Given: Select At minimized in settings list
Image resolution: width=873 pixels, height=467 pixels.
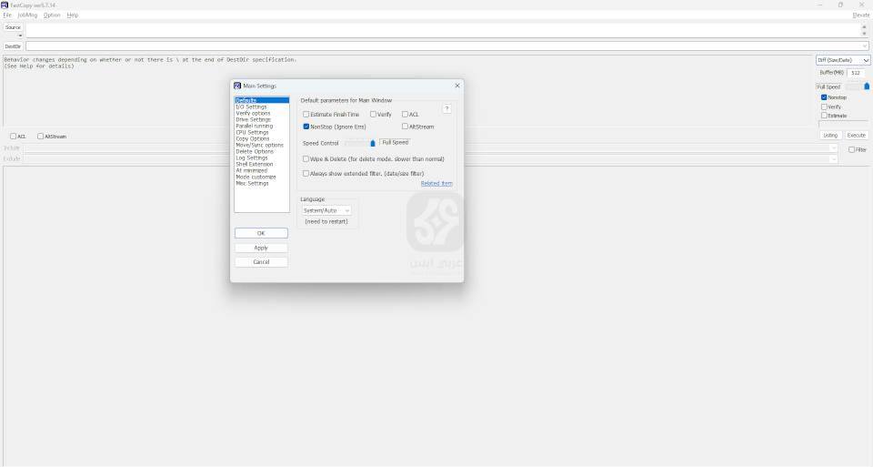Looking at the screenshot, I should (262, 170).
